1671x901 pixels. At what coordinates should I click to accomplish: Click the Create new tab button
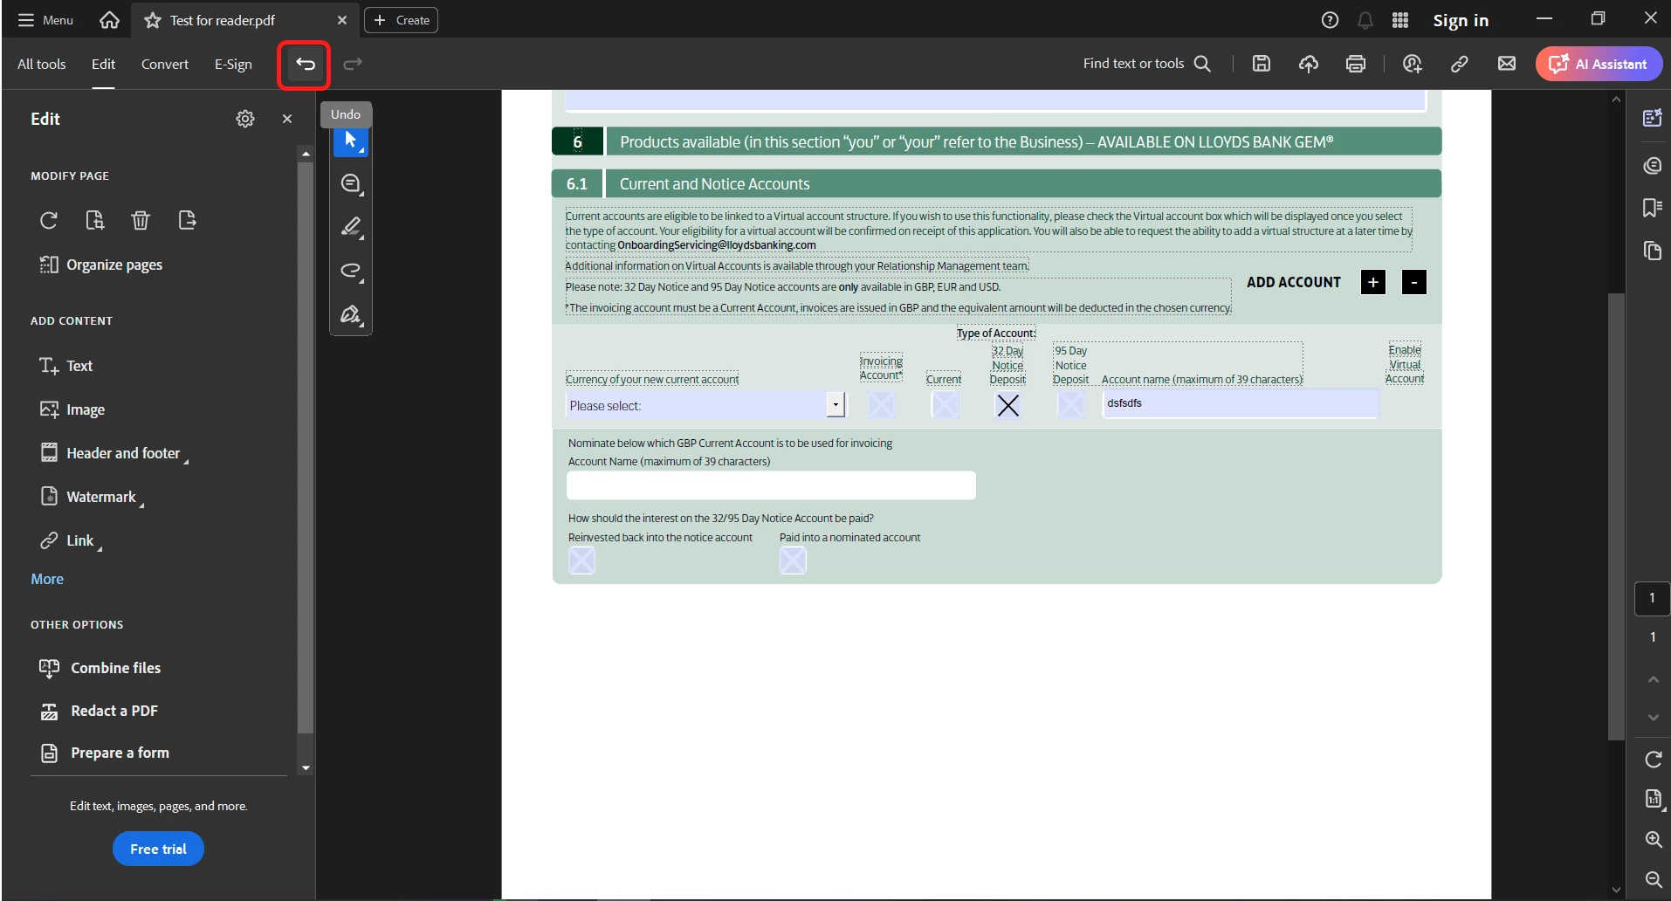click(x=402, y=20)
